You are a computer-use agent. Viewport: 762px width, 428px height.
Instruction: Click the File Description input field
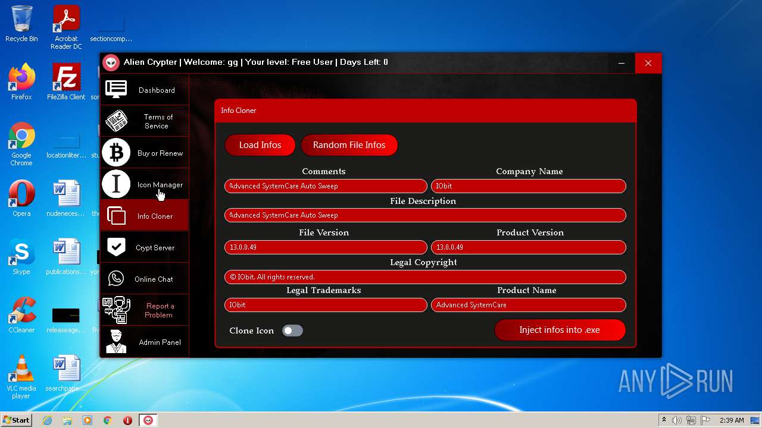pos(425,215)
